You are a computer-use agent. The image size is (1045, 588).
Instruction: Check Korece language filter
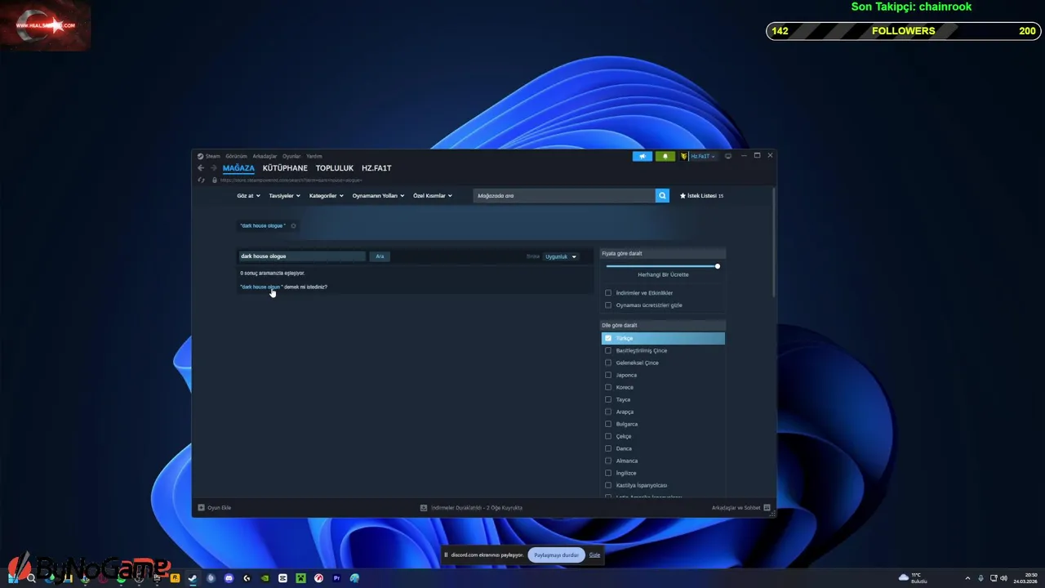point(608,387)
